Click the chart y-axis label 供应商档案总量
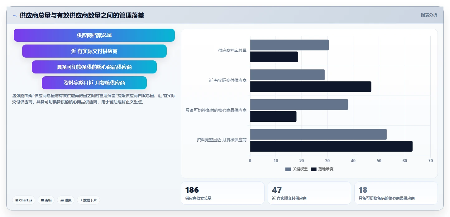This screenshot has width=450, height=217. point(232,51)
